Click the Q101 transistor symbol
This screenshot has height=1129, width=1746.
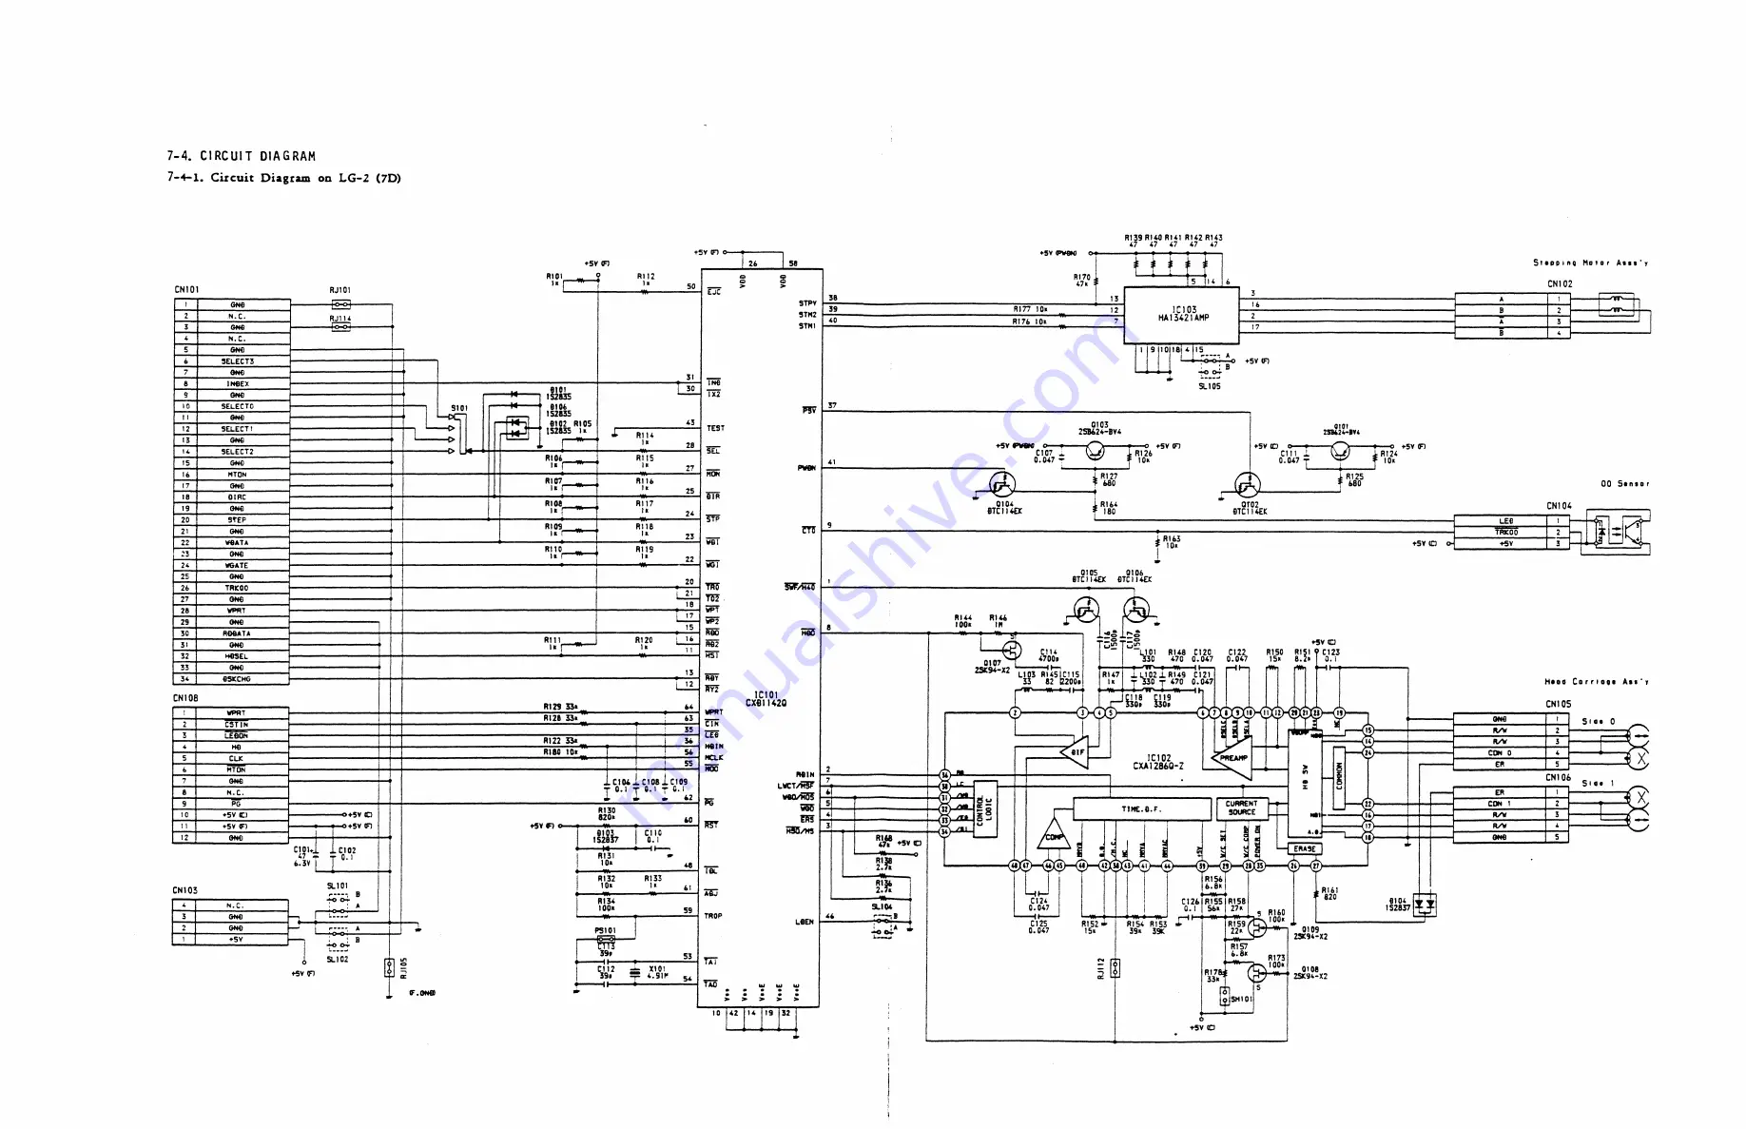tap(1341, 450)
